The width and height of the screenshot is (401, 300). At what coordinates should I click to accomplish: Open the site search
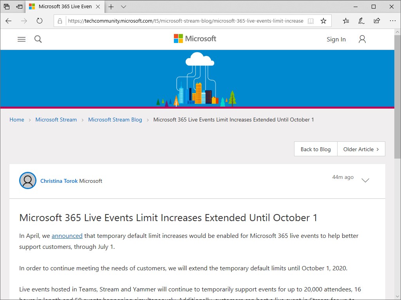(x=38, y=39)
